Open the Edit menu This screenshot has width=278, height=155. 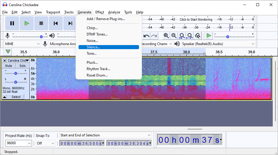click(14, 12)
